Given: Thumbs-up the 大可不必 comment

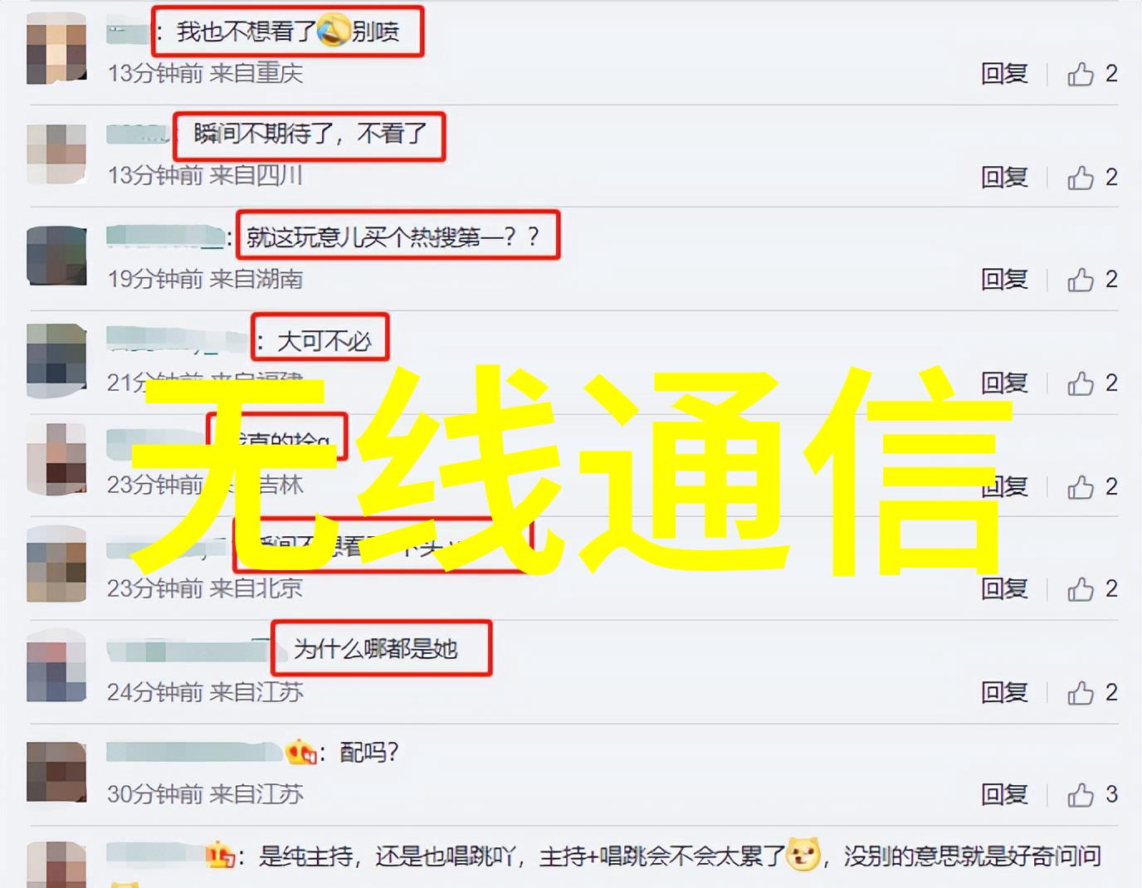Looking at the screenshot, I should (x=1080, y=383).
